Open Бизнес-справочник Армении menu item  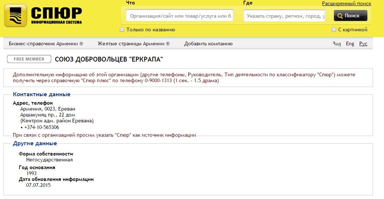46,43
